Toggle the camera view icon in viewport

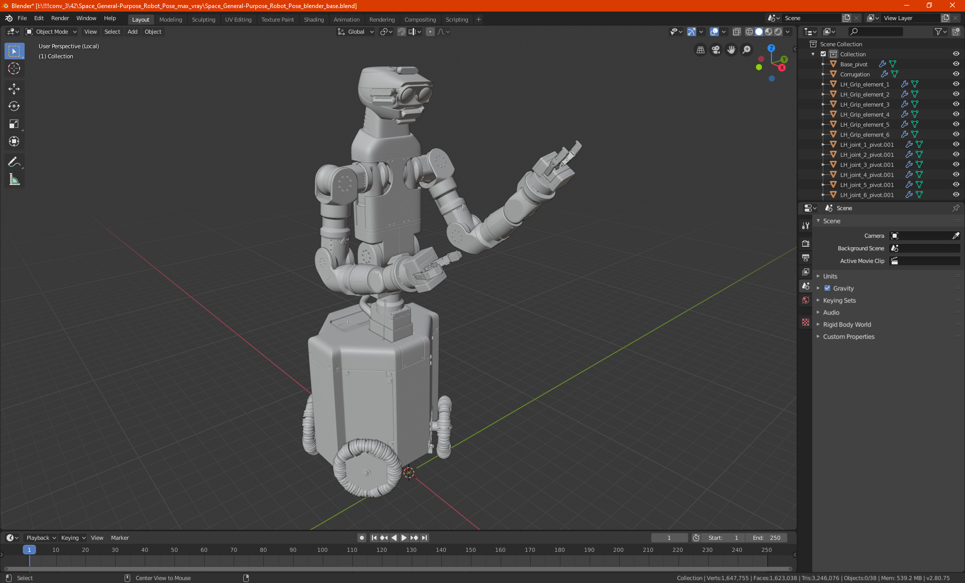pos(716,50)
